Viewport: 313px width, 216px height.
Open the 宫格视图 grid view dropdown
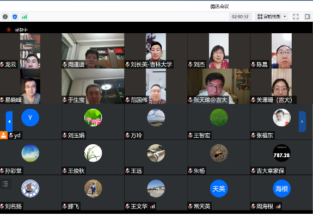272,16
